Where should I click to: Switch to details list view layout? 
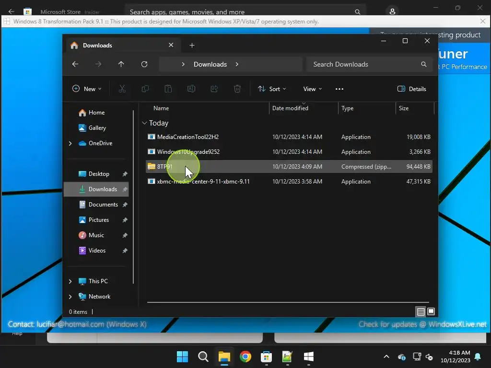[421, 311]
